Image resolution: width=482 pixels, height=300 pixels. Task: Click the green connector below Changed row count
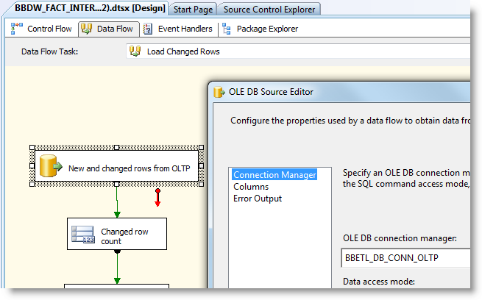(117, 268)
